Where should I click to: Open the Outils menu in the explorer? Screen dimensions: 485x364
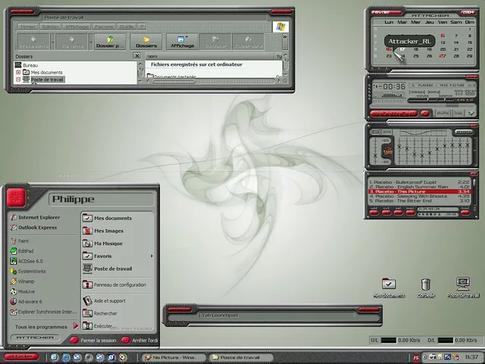point(126,26)
